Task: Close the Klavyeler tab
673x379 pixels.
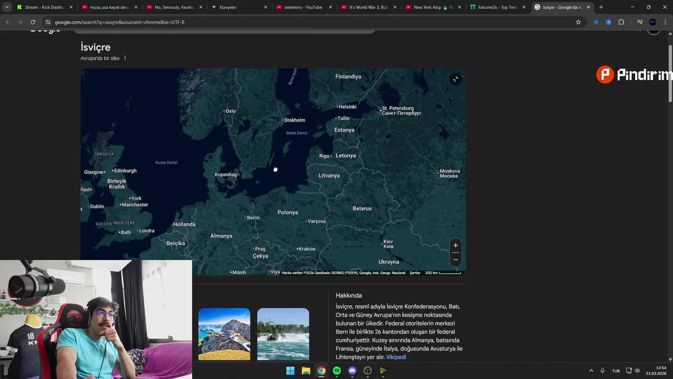Action: click(x=266, y=7)
